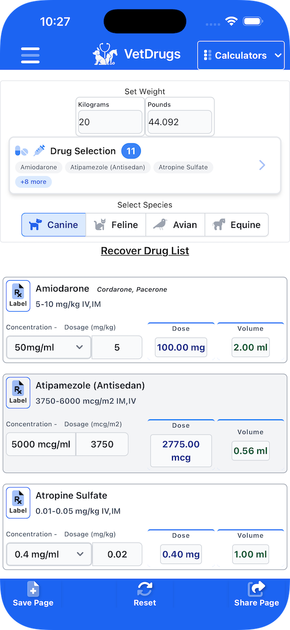Edit Atipamezole dosage field showing 3750
This screenshot has height=630, width=290.
coord(102,444)
